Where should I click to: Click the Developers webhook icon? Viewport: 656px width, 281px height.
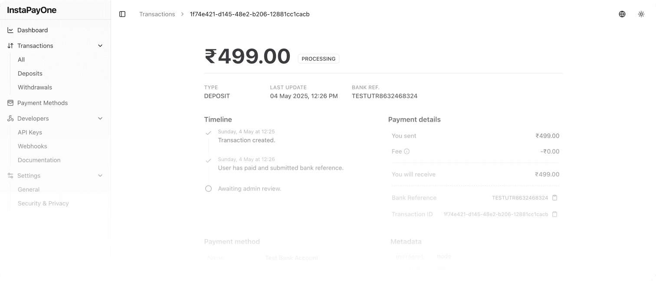(10, 119)
